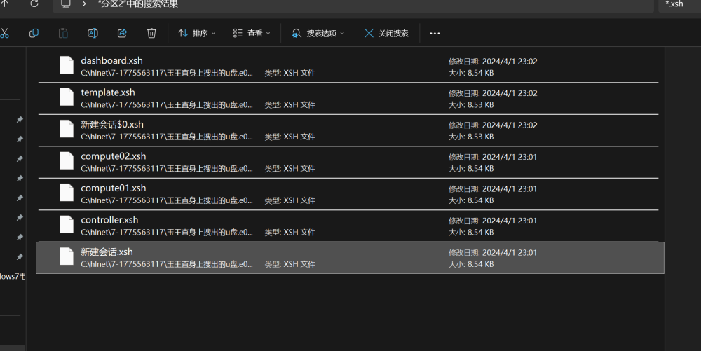This screenshot has height=351, width=701.
Task: Select the dashboard.xsh file
Action: pyautogui.click(x=111, y=61)
